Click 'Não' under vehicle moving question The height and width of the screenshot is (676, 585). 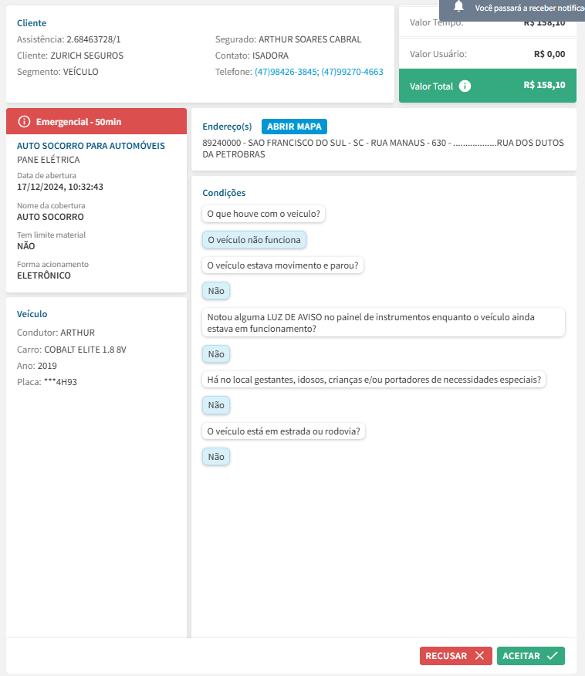[216, 291]
